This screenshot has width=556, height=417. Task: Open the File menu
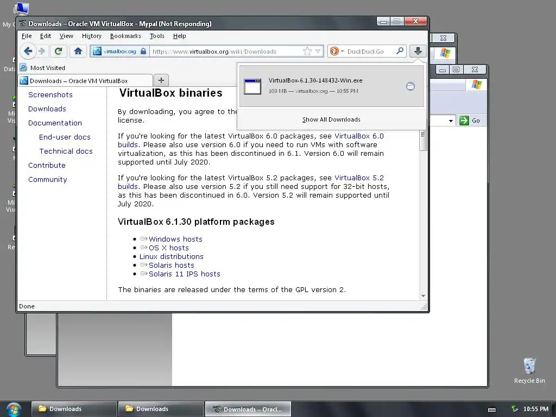(27, 36)
